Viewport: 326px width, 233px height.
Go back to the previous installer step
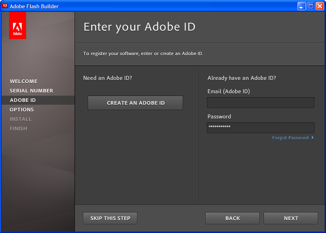pos(232,218)
